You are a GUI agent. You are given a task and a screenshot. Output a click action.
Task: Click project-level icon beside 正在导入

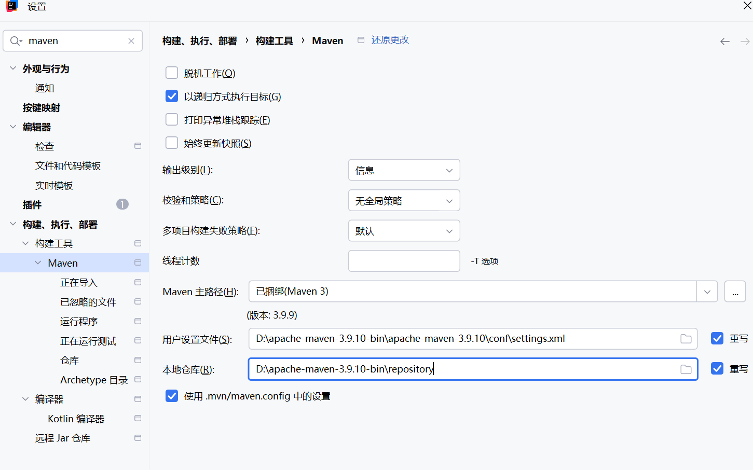(x=138, y=282)
